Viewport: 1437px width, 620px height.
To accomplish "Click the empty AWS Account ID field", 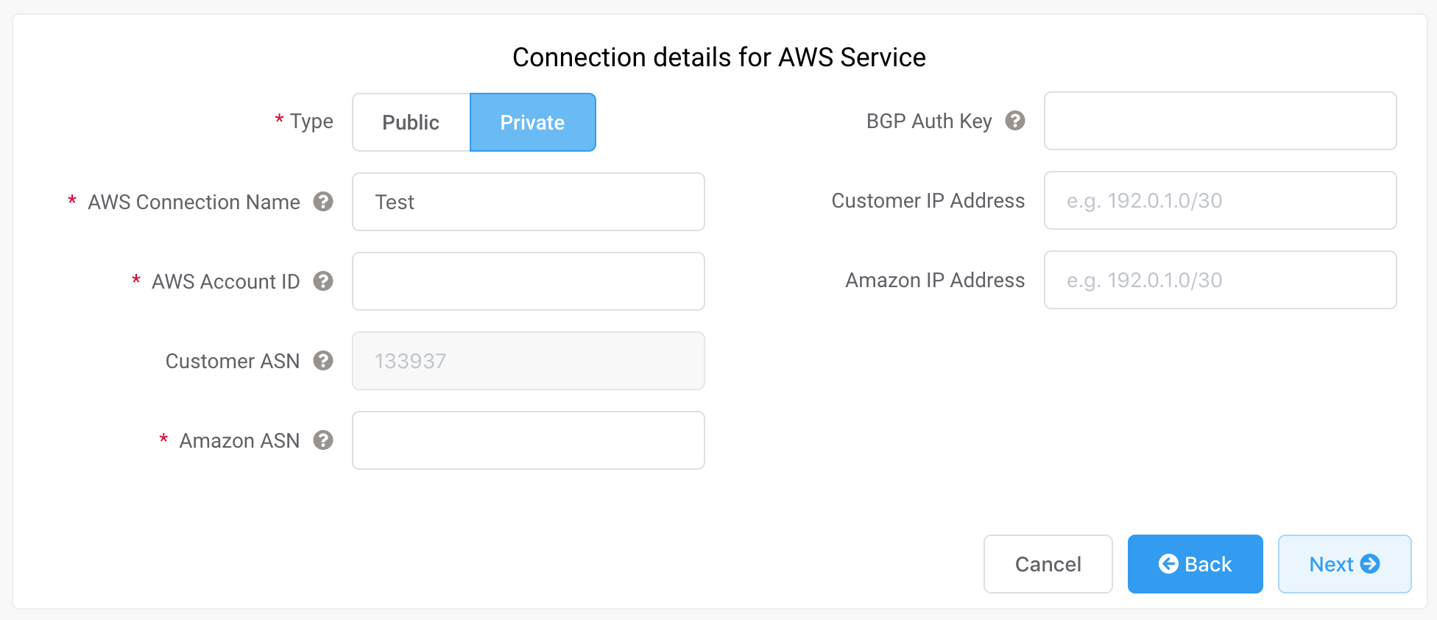I will pyautogui.click(x=528, y=281).
